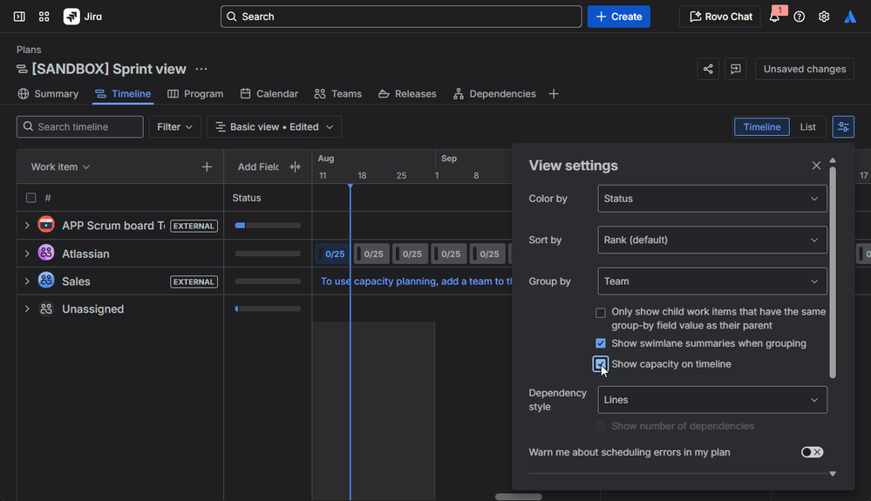Click the Unsaved changes button
This screenshot has width=871, height=501.
point(804,69)
